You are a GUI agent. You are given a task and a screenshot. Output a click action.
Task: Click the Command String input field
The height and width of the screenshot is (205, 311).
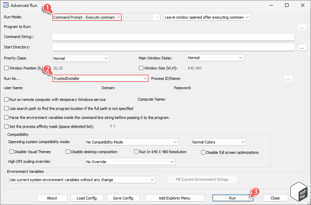point(173,37)
